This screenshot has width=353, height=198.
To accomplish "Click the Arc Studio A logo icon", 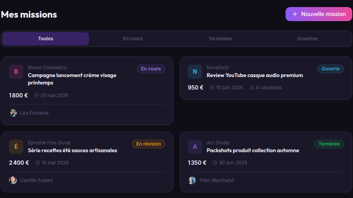I will coord(195,147).
